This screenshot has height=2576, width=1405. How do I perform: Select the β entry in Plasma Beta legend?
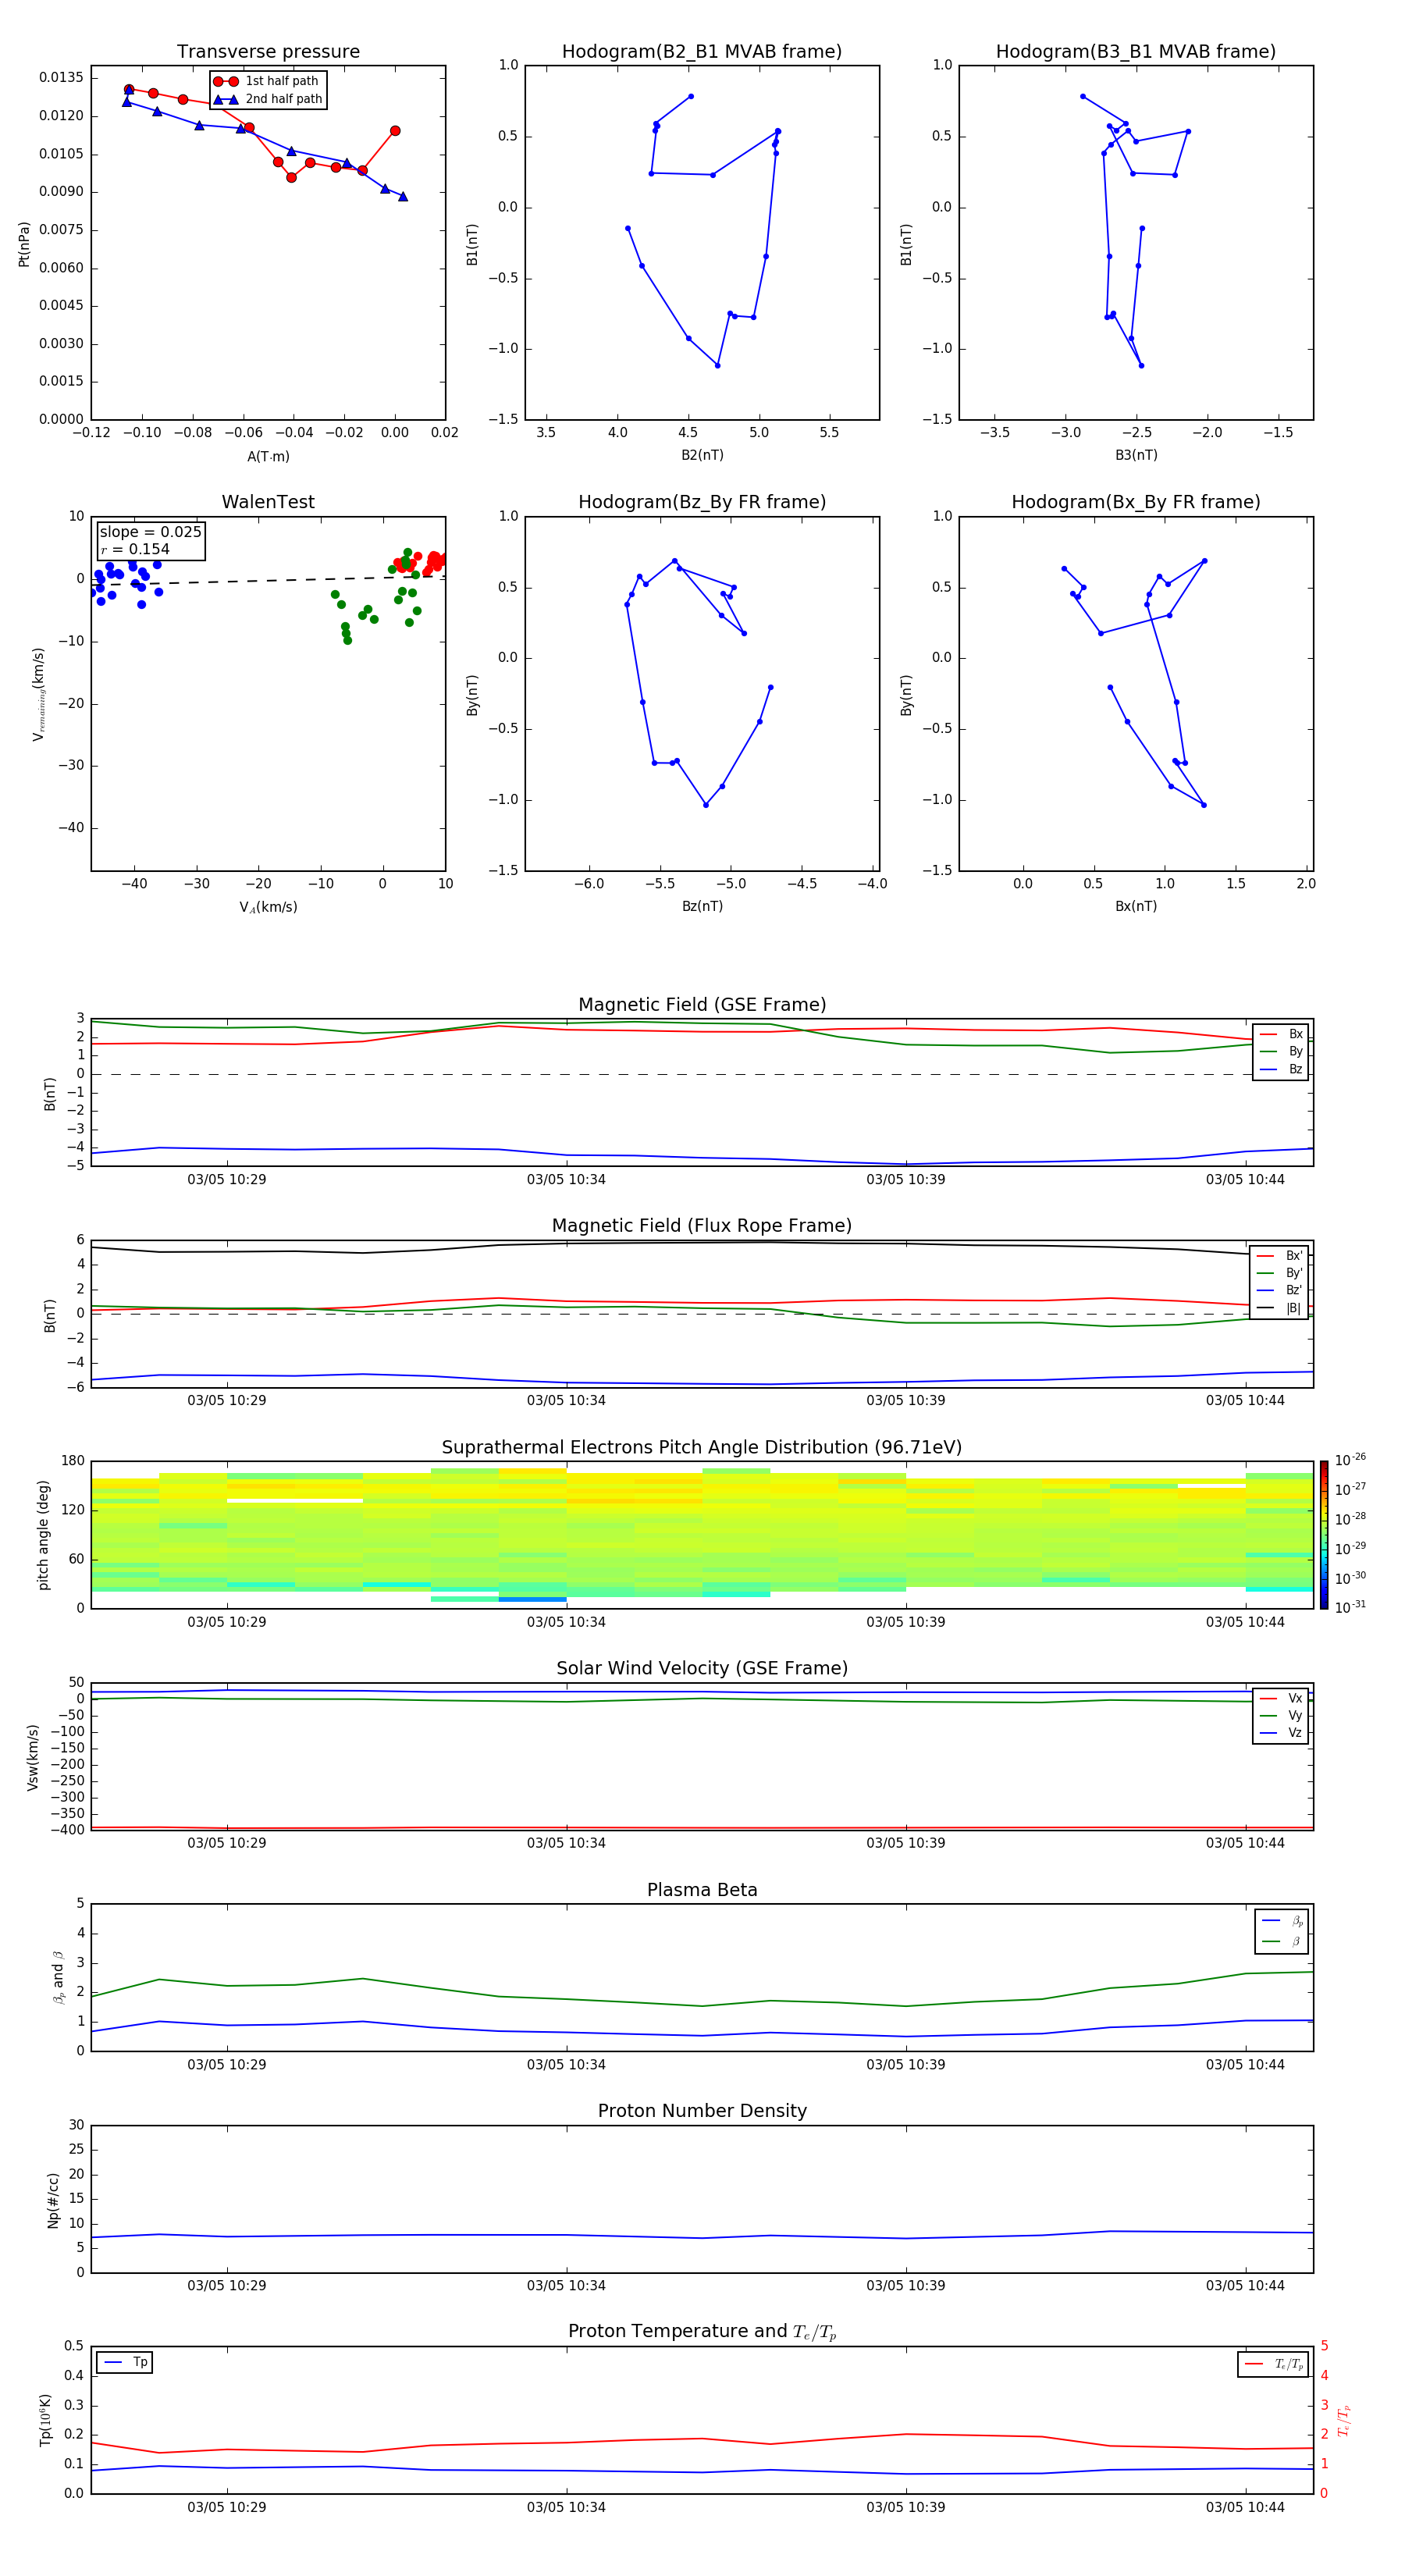[x=1283, y=1941]
